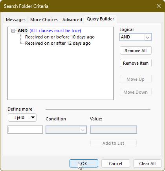Confirm criteria with the OK button

tap(84, 164)
